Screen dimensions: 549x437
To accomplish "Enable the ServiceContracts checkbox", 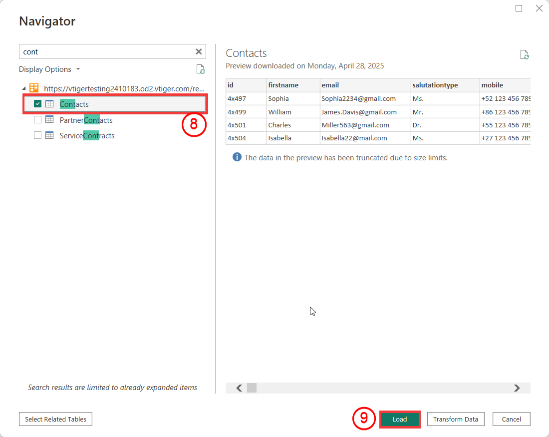I will pos(37,135).
